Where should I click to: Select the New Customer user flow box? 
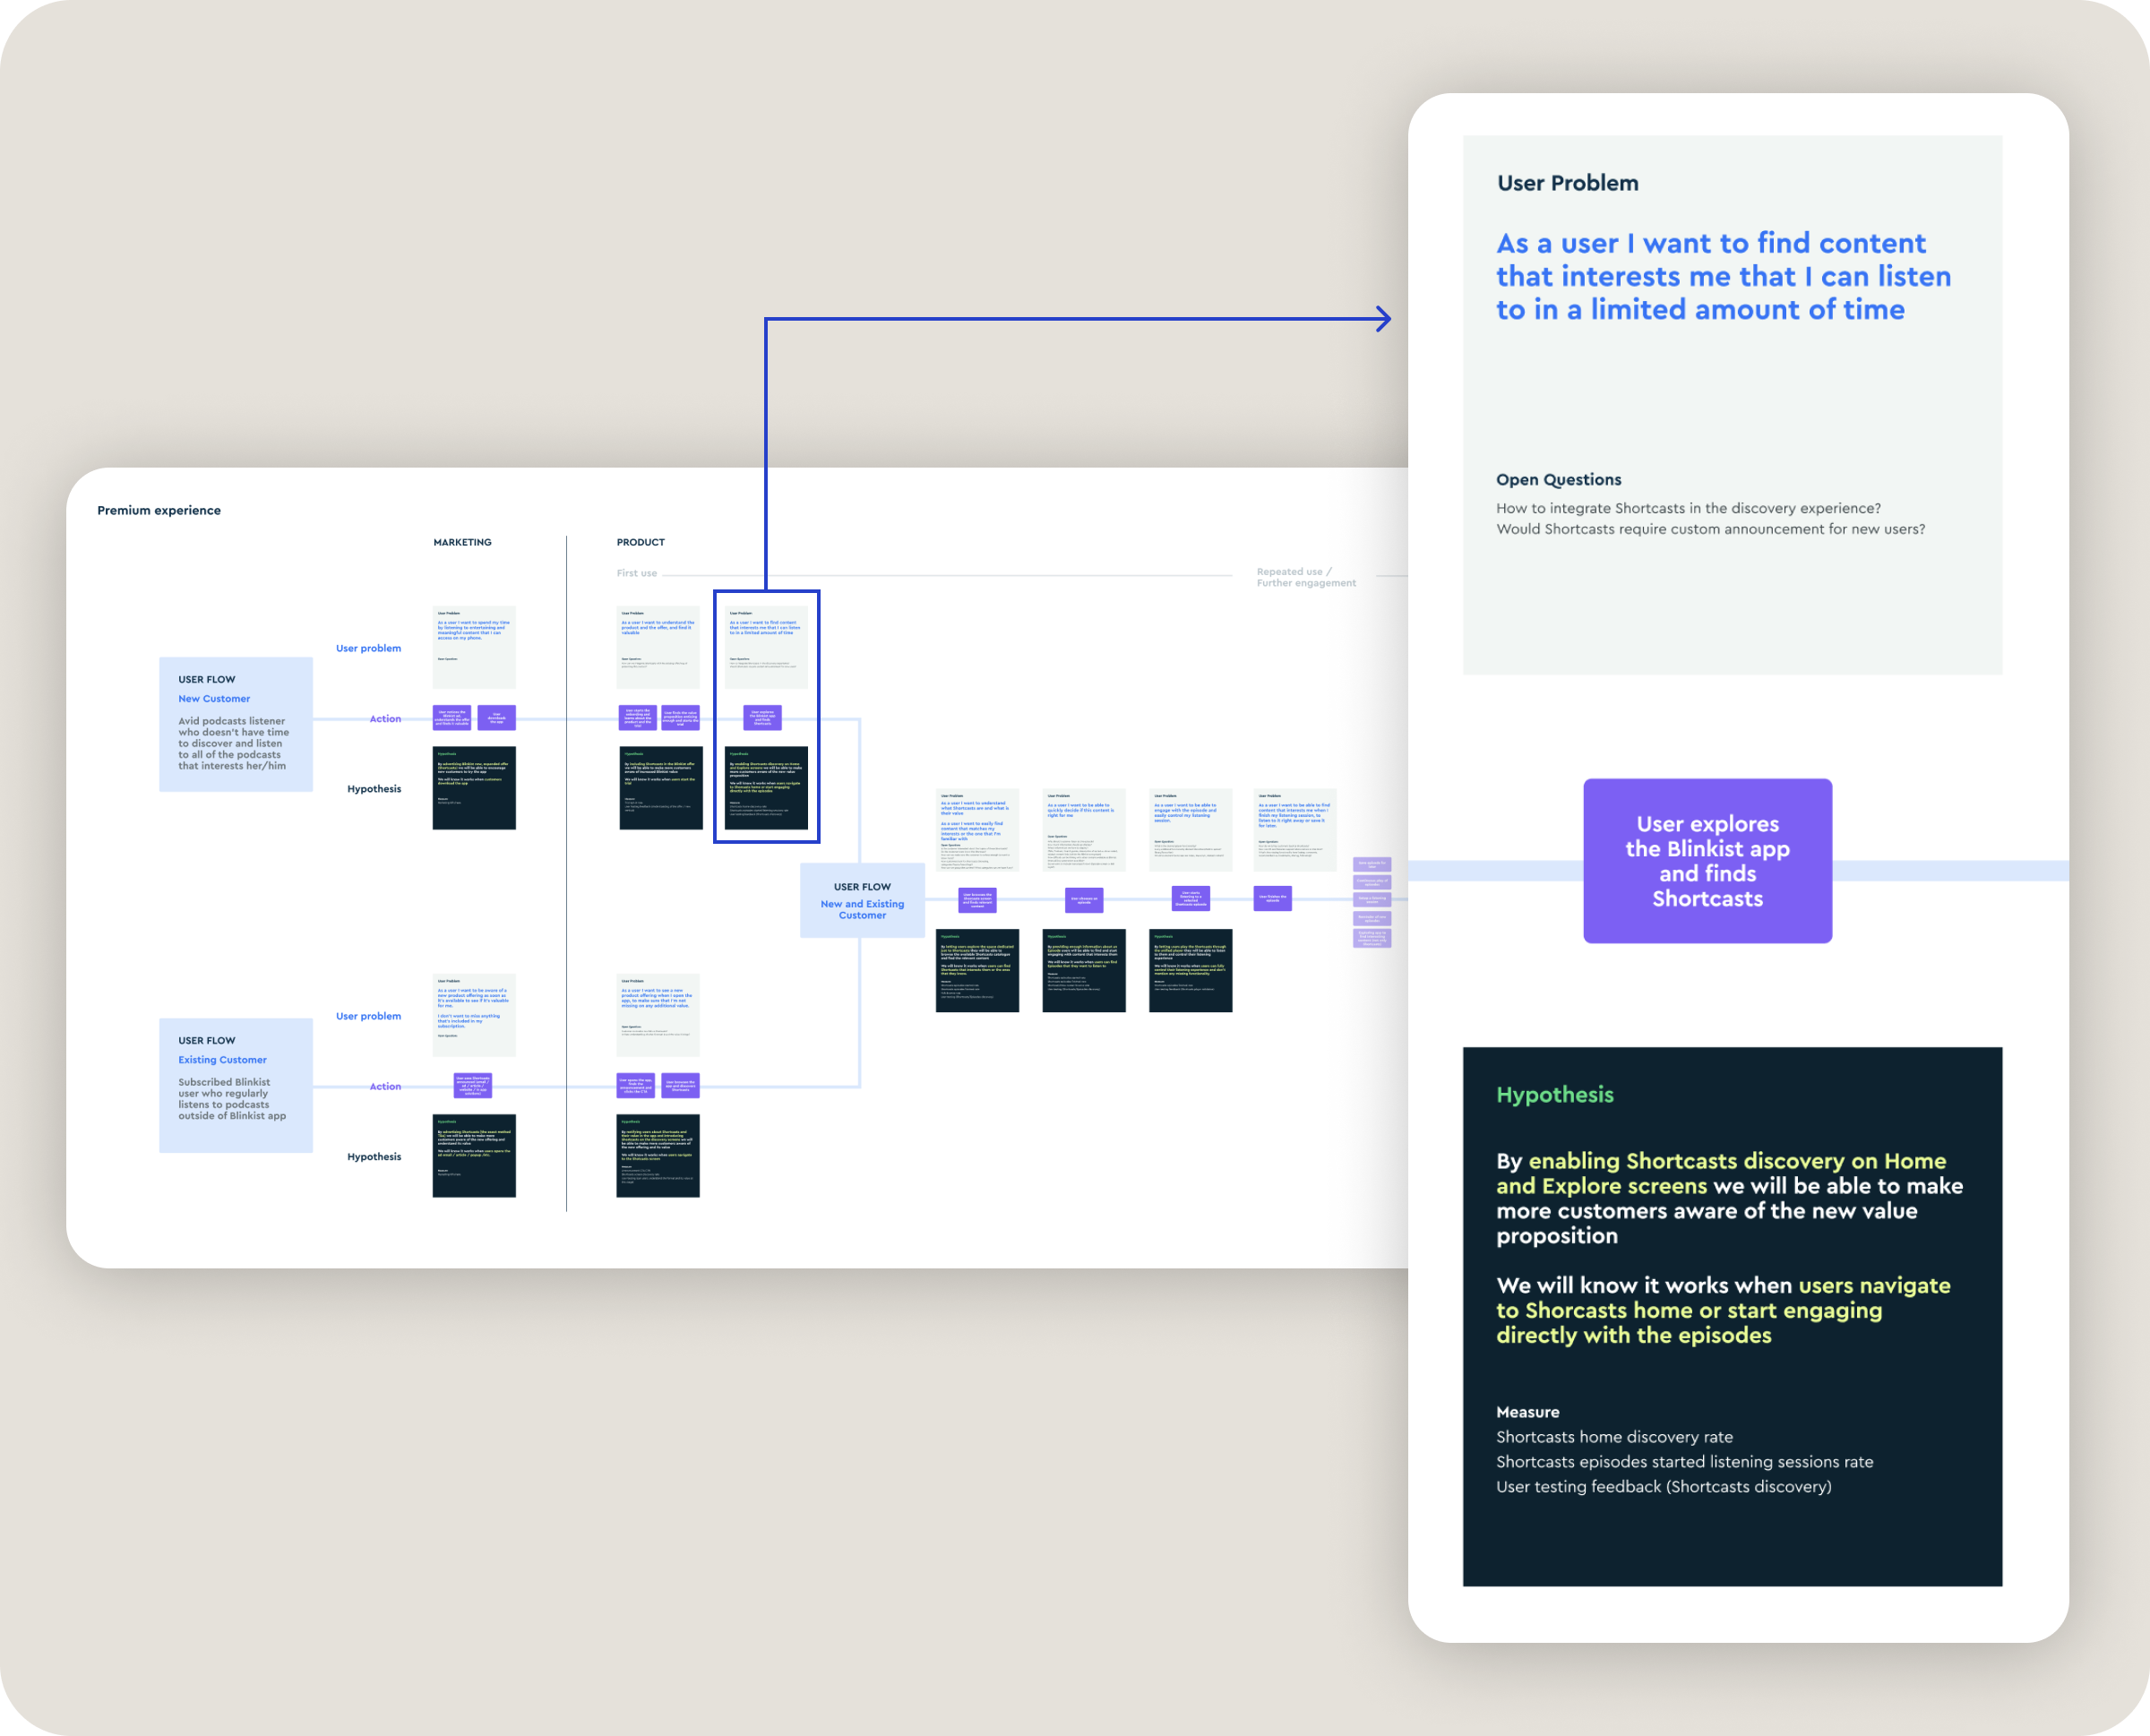coord(236,724)
